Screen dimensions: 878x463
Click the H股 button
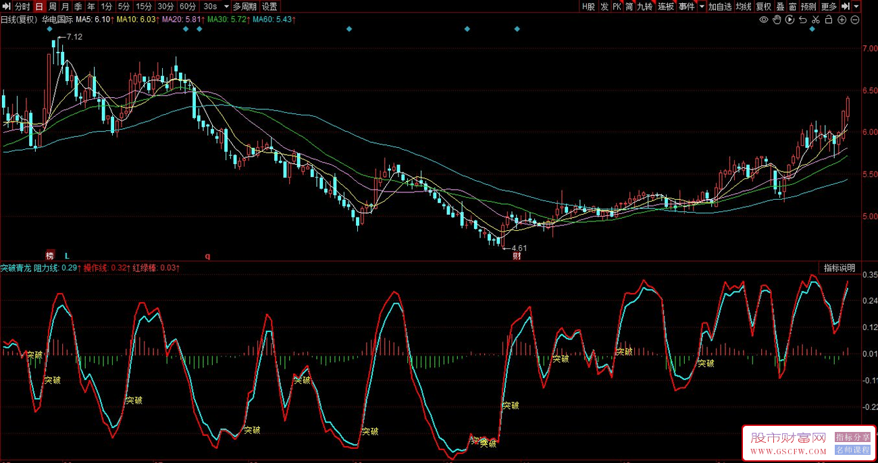tap(588, 6)
